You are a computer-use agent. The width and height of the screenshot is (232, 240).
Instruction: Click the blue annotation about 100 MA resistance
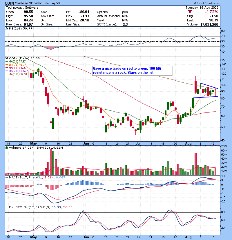(x=132, y=71)
